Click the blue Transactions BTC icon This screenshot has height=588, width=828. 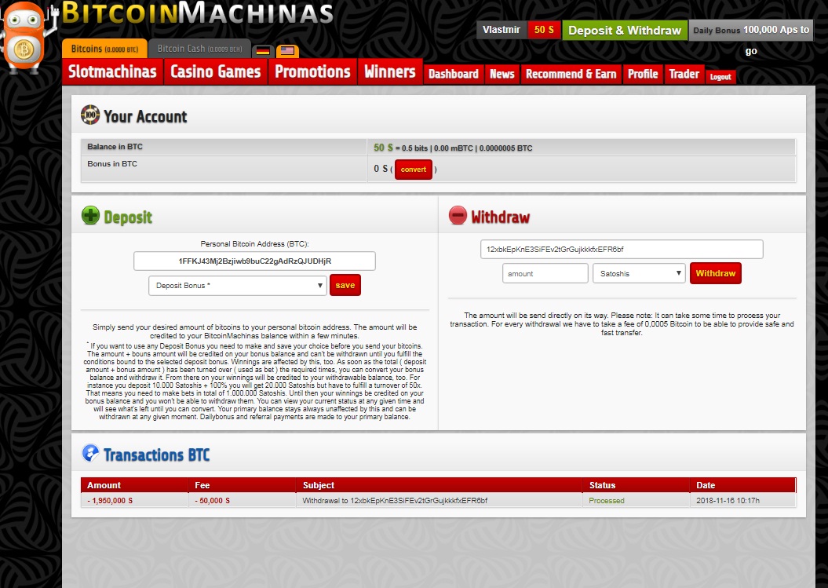point(91,454)
